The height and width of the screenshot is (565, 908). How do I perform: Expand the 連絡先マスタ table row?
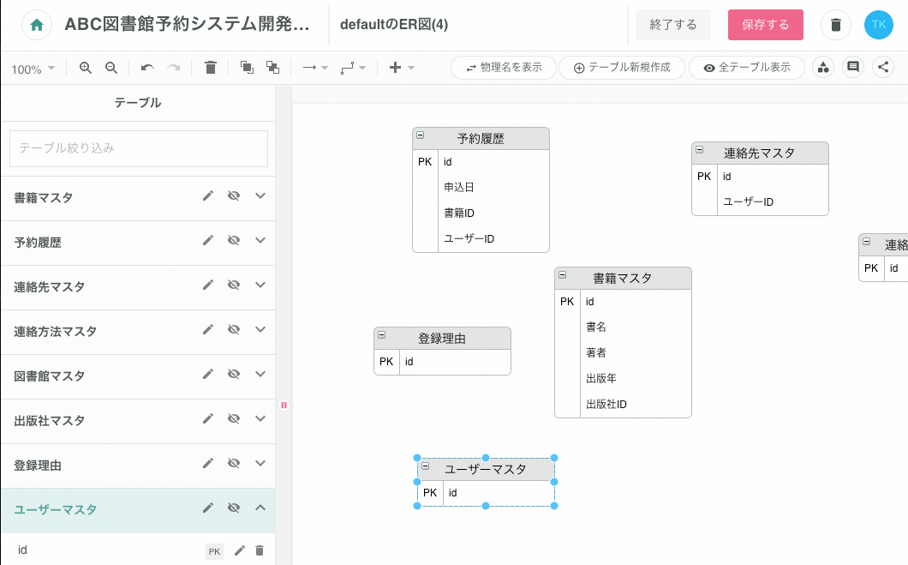click(x=260, y=286)
